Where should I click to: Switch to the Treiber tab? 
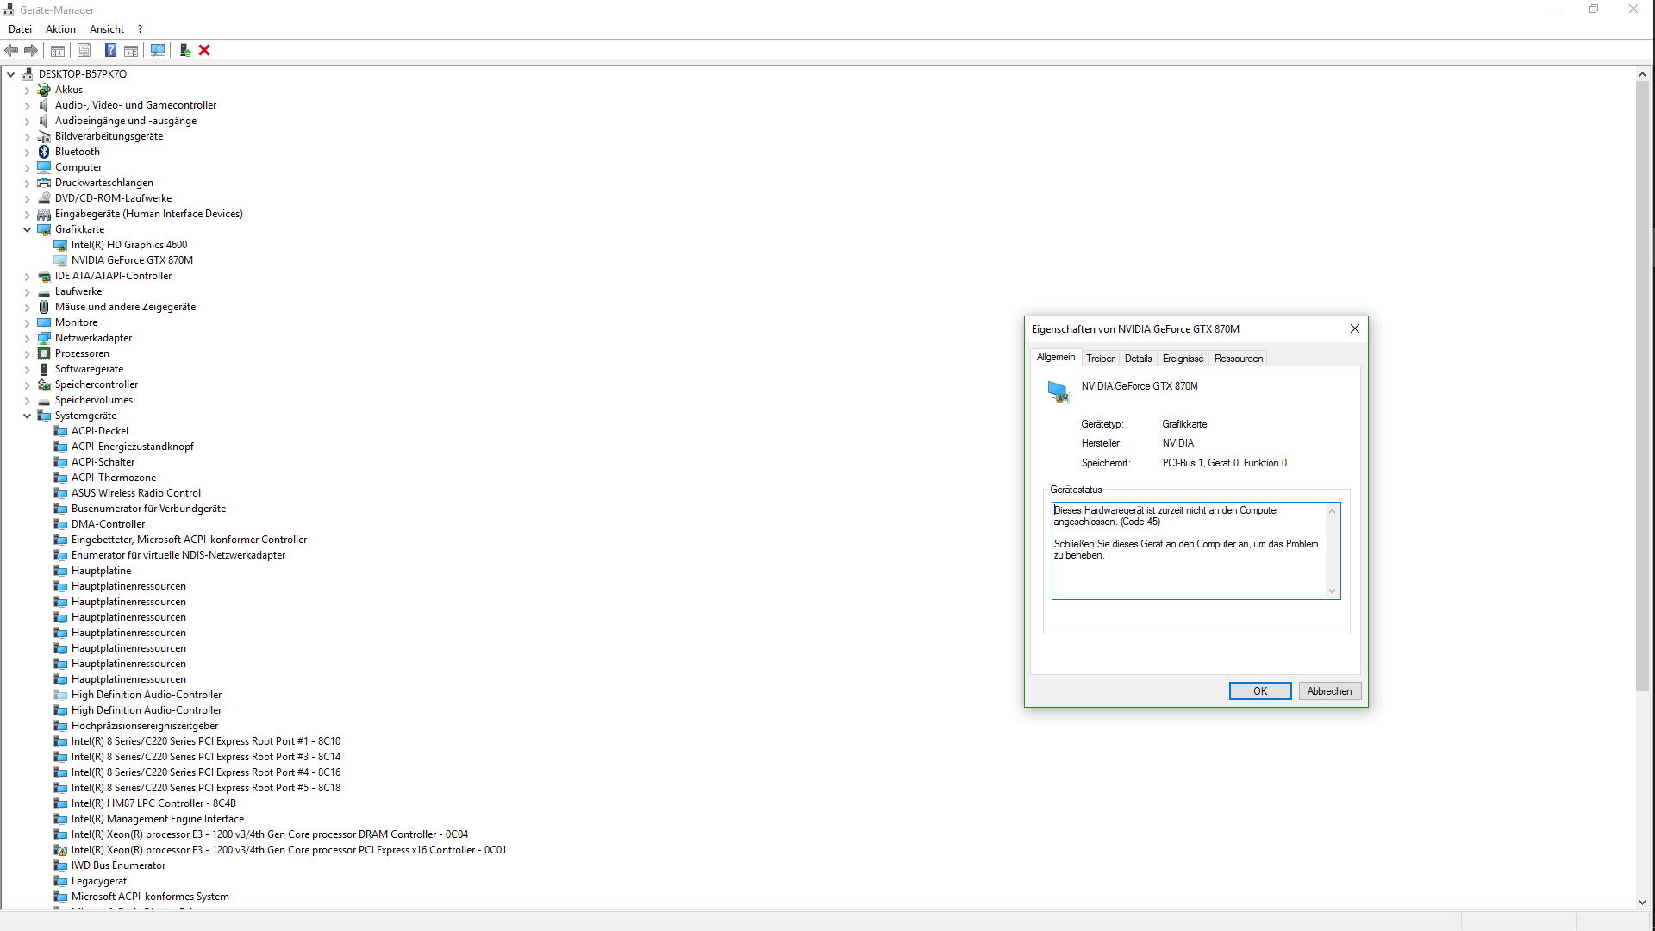click(x=1099, y=359)
